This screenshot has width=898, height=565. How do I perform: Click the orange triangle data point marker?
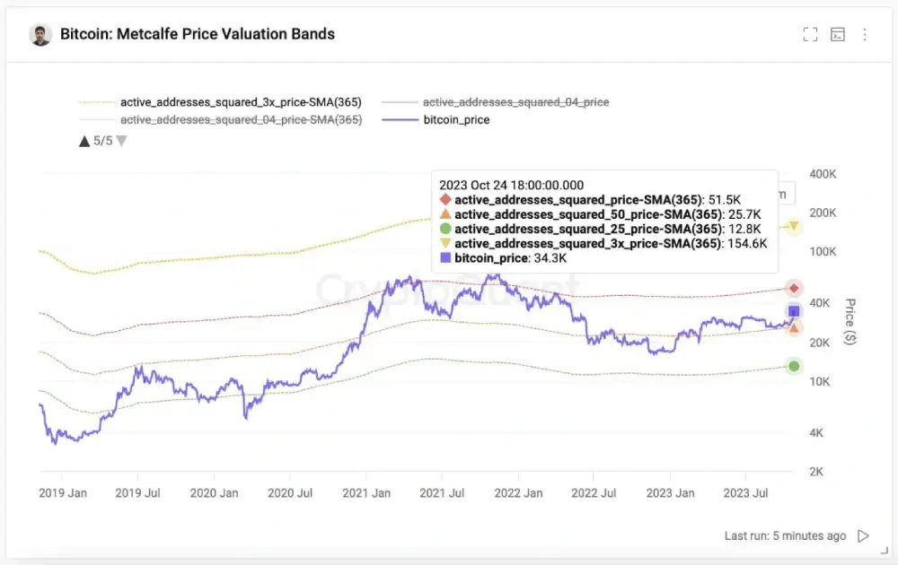tap(794, 327)
